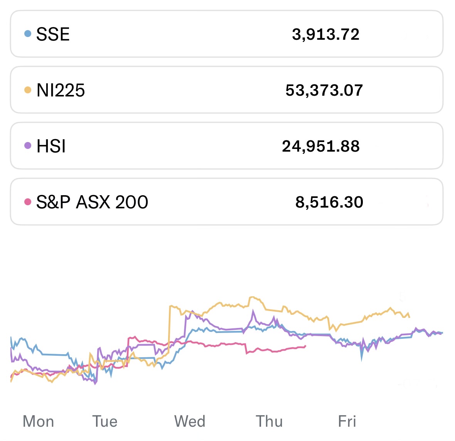Select the HSI index row
Image resolution: width=455 pixels, height=441 pixels.
[x=226, y=146]
